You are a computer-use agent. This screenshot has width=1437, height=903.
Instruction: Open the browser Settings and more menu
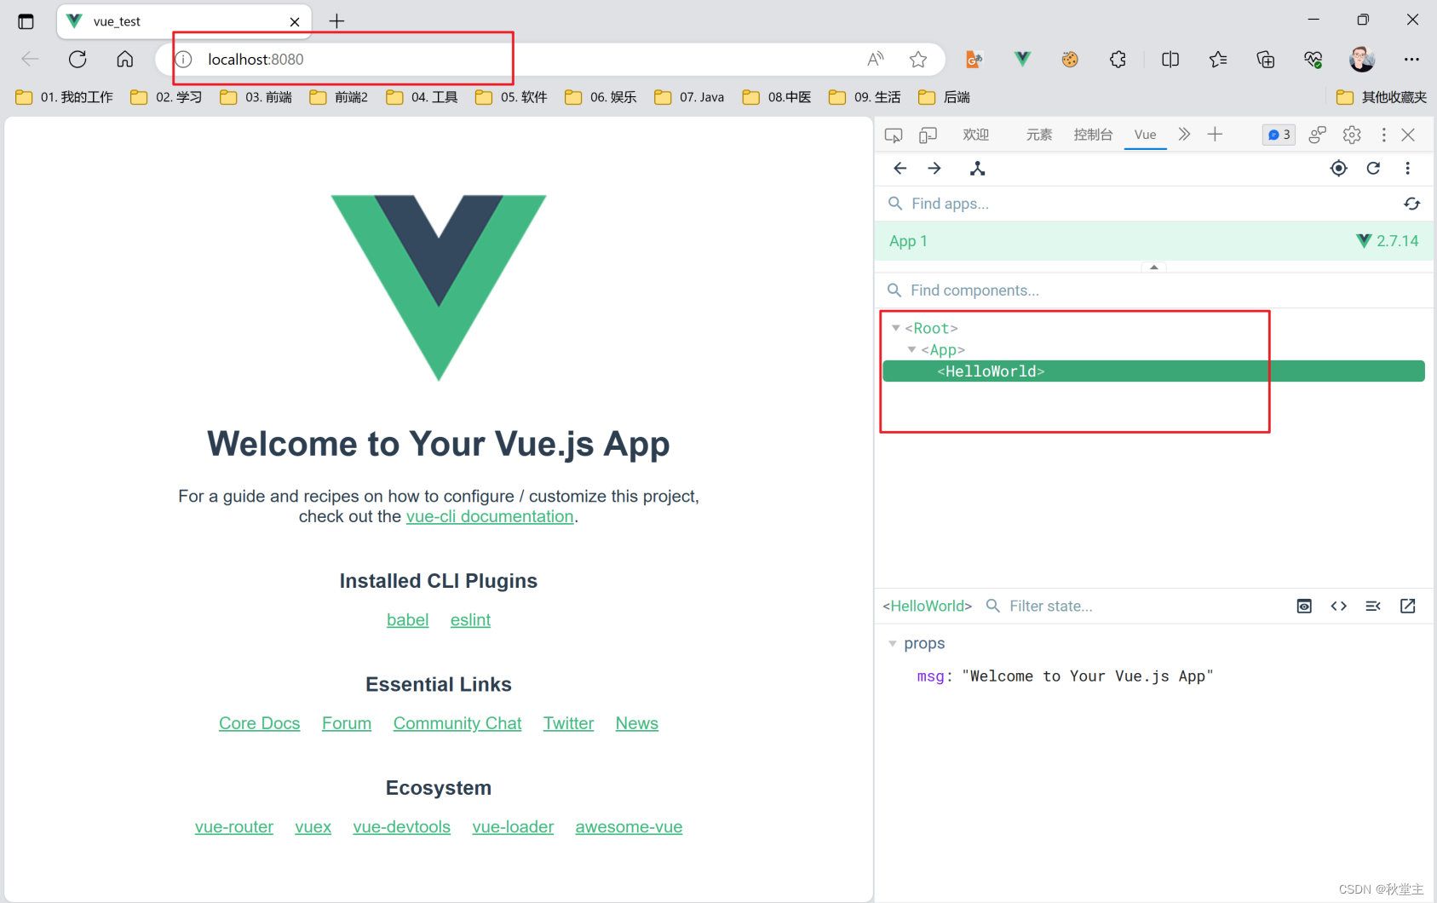[x=1411, y=59]
